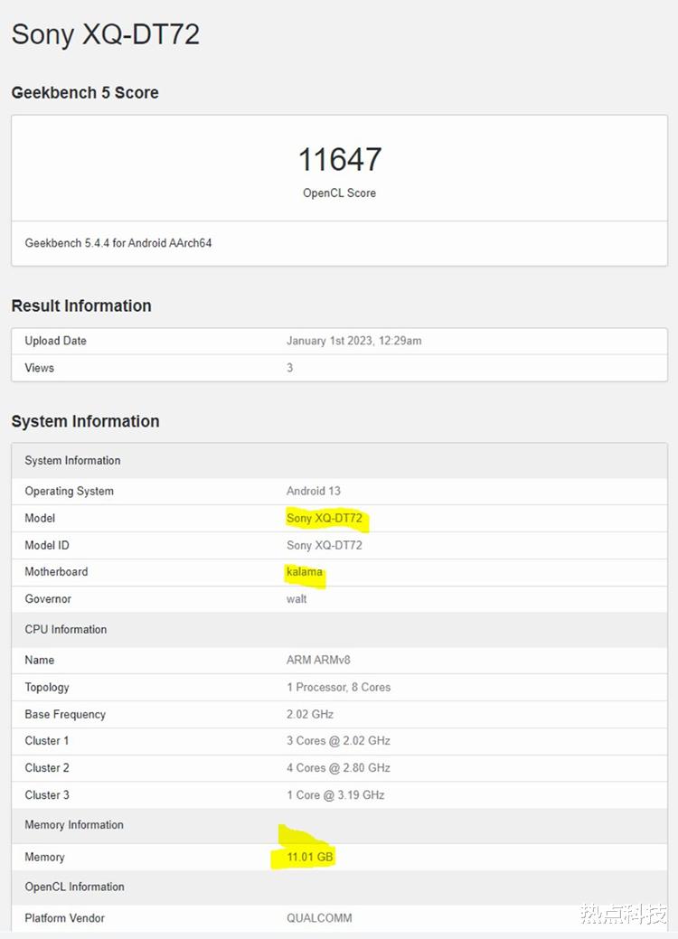Select the ARM ARMv8 CPU name value
678x939 pixels.
pyautogui.click(x=318, y=660)
